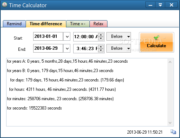Open the Time +- tab

tap(78, 24)
